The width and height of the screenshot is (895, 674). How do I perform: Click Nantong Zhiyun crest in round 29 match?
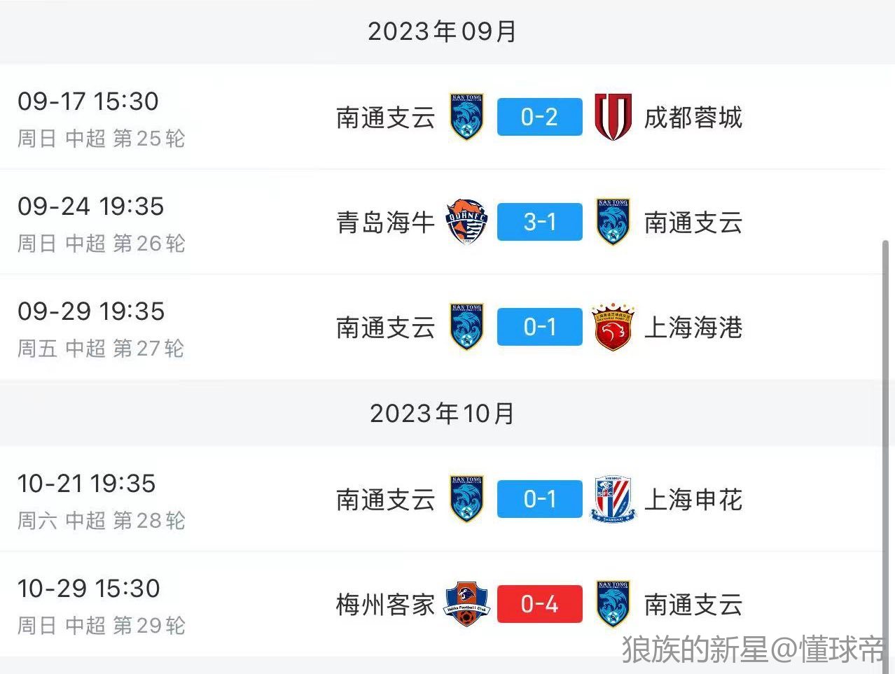point(613,604)
